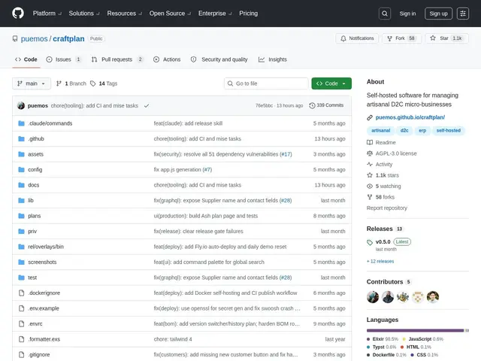481x361 pixels.
Task: Open the puemos owner link
Action: 34,38
